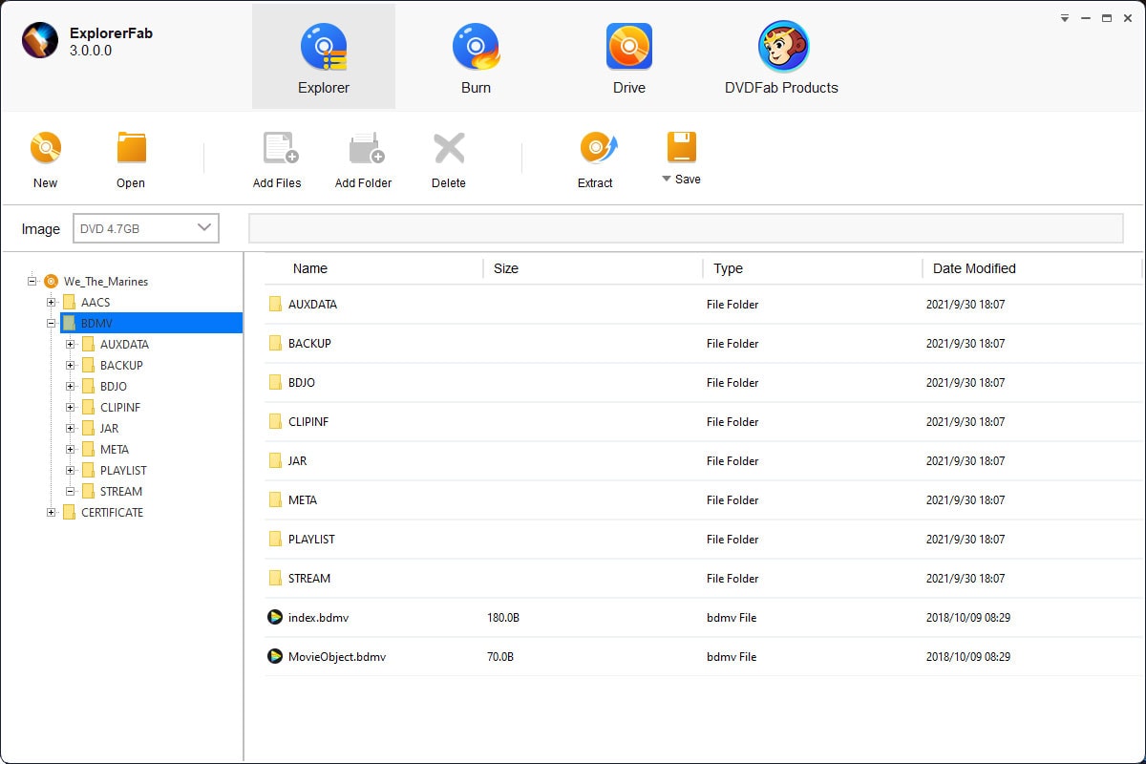Click the New disc icon
This screenshot has height=764, width=1146.
pyautogui.click(x=45, y=149)
